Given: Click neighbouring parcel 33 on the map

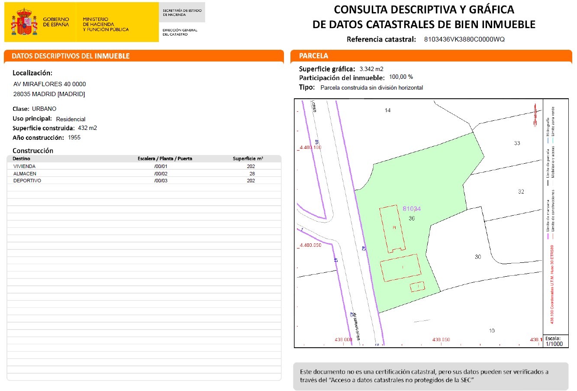Looking at the screenshot, I should coord(517,143).
